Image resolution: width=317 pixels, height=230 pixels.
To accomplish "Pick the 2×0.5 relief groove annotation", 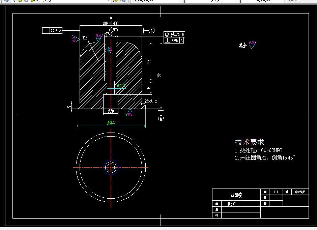I will click(x=151, y=101).
